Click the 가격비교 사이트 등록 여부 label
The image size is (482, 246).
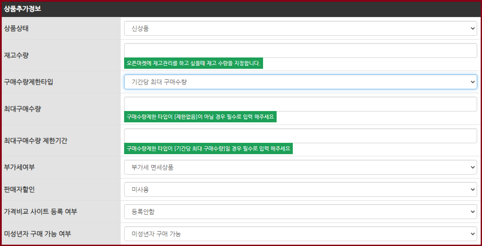41,212
